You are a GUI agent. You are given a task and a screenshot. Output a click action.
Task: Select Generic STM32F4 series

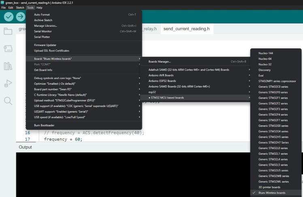coord(276,115)
